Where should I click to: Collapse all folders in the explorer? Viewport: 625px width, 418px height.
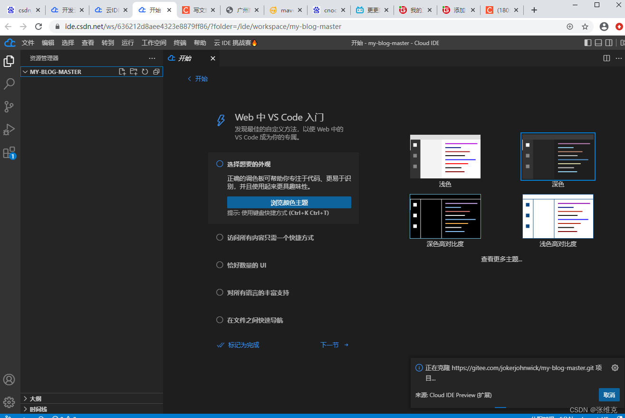(x=157, y=71)
